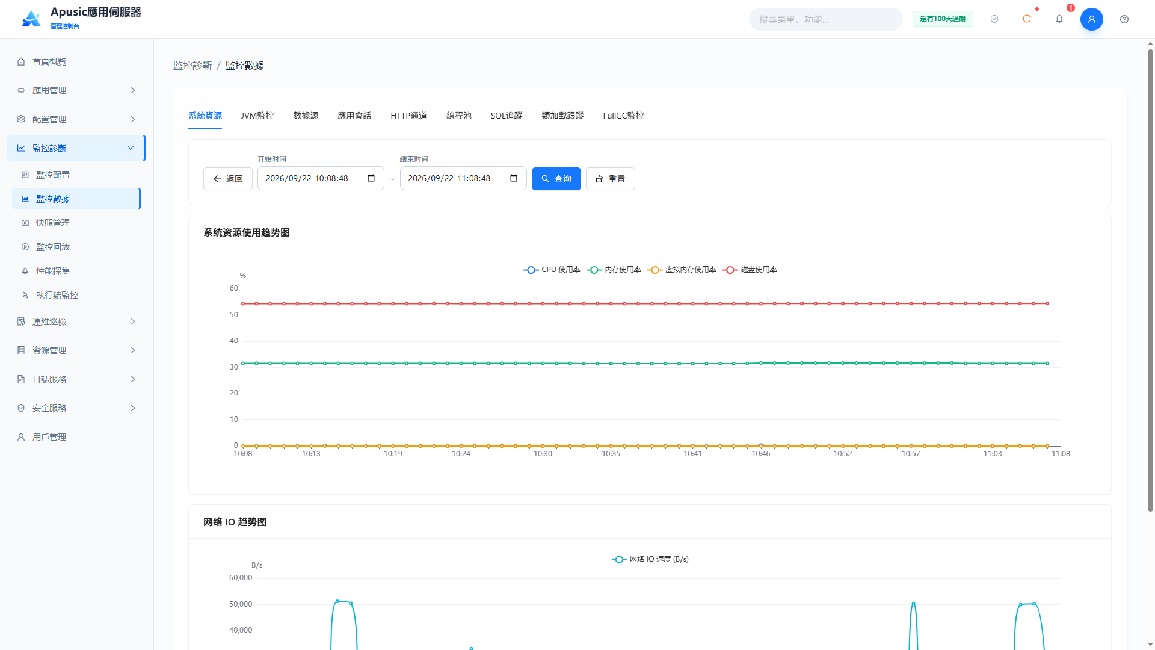Select 監控數據 in sidebar
The height and width of the screenshot is (650, 1155).
(x=77, y=199)
